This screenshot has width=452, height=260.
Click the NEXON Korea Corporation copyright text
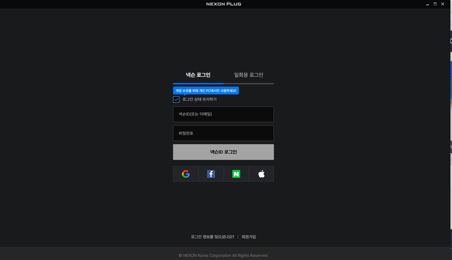(223, 256)
